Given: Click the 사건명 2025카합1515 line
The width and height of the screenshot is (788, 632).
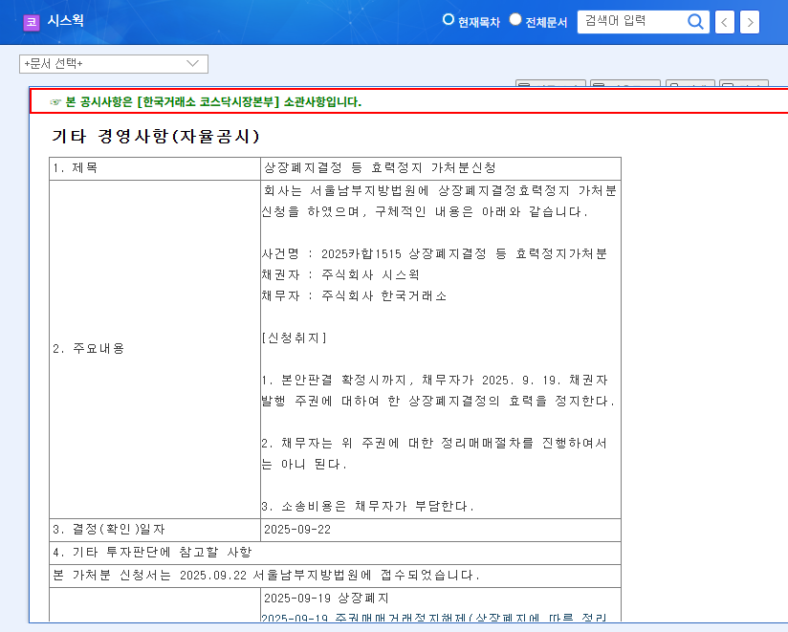Looking at the screenshot, I should coord(434,253).
